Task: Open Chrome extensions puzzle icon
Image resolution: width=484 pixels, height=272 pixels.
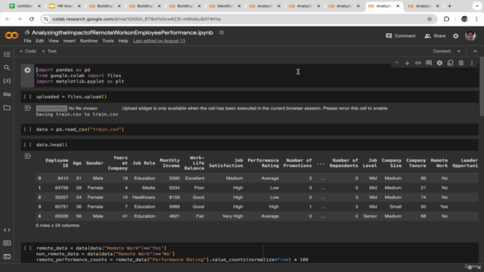Action: (x=446, y=19)
